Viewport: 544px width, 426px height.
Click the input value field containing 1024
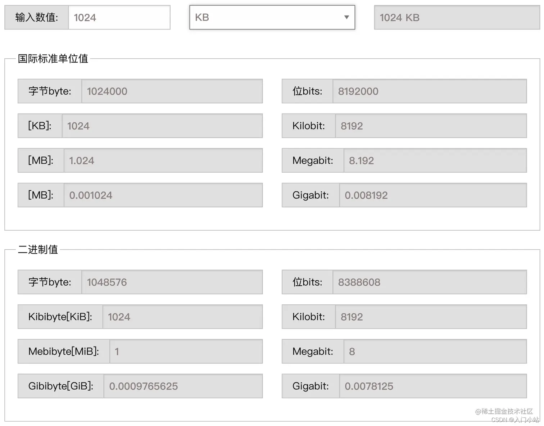click(119, 17)
